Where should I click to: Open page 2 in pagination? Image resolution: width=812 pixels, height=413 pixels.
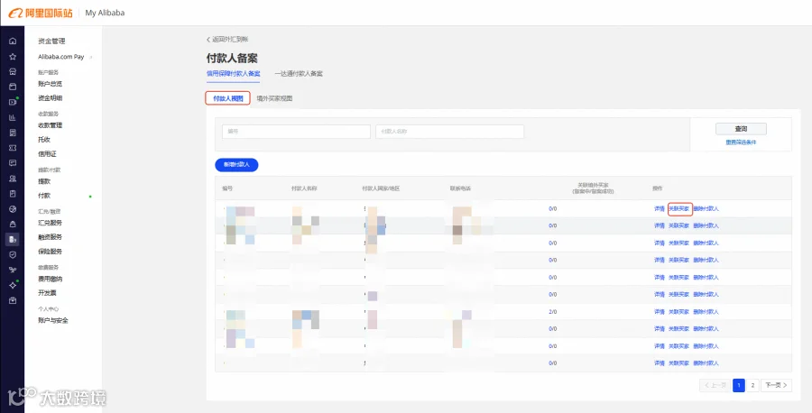click(753, 385)
